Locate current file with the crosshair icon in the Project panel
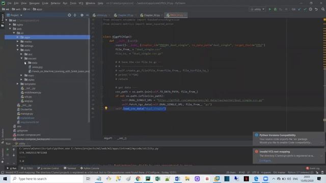Screen dimensions: 326x183 (x=69, y=15)
